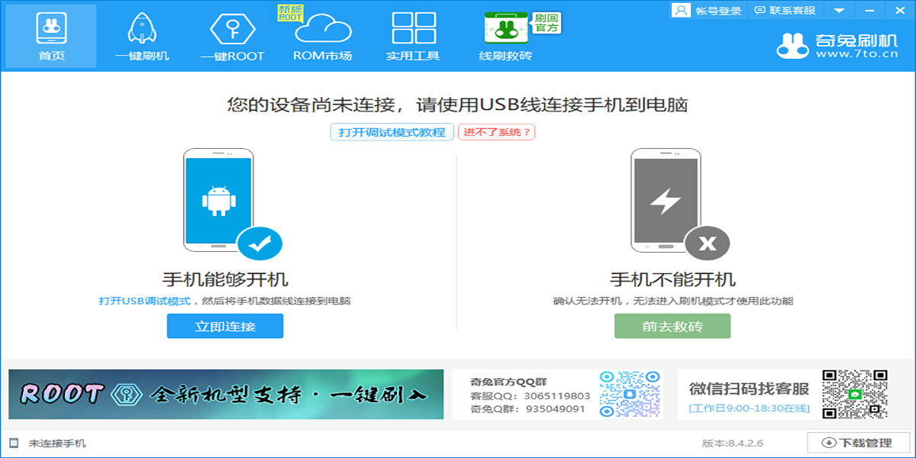Open the 帐号登录 (Account Login) menu
This screenshot has height=458, width=916.
click(702, 10)
